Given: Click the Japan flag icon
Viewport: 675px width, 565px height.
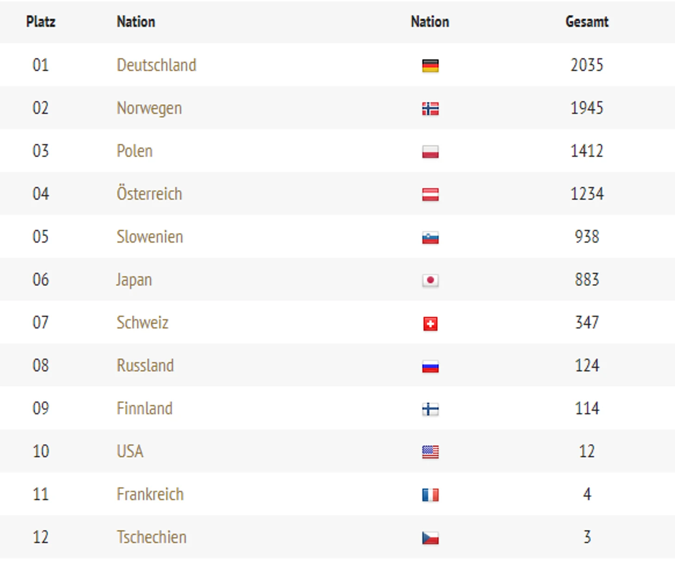Looking at the screenshot, I should click(430, 280).
